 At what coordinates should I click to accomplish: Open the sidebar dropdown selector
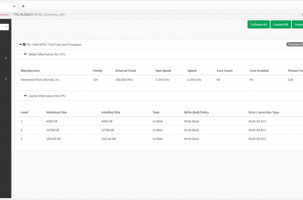coord(4,27)
